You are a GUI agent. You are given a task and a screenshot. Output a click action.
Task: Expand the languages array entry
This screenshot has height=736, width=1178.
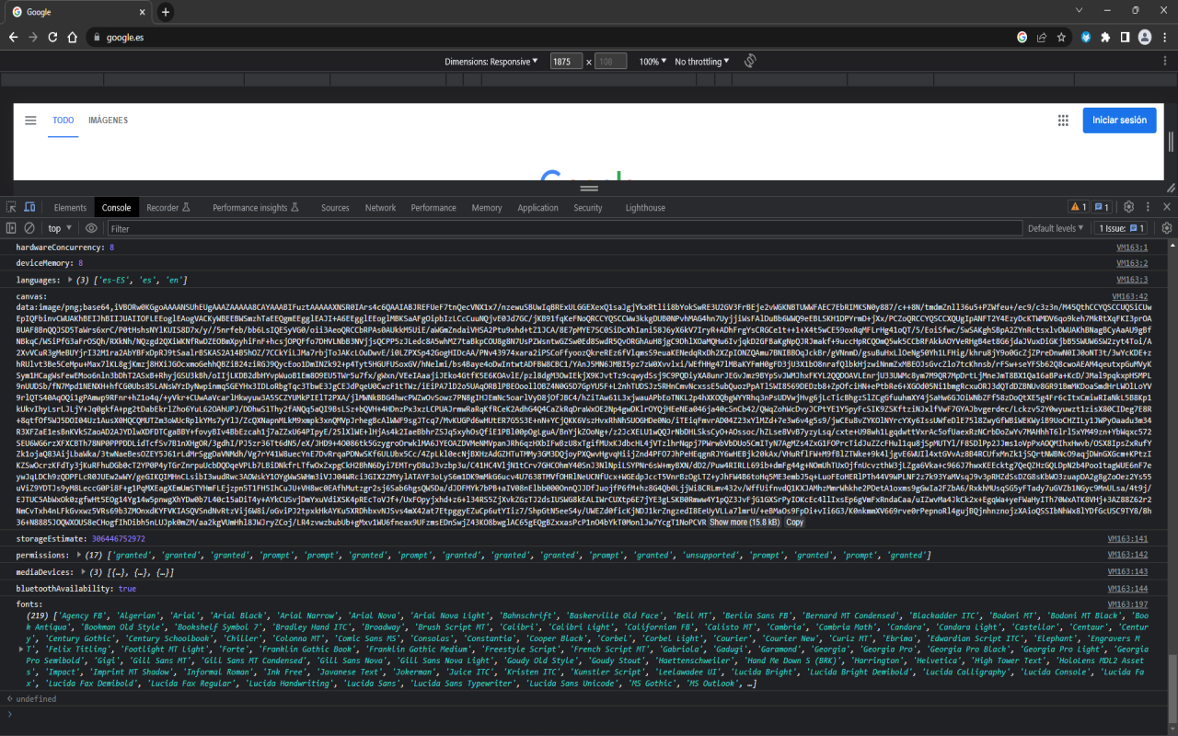tap(69, 280)
